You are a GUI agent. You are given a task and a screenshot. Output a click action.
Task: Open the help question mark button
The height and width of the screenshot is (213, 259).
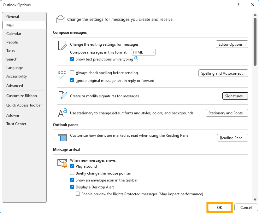pos(238,5)
